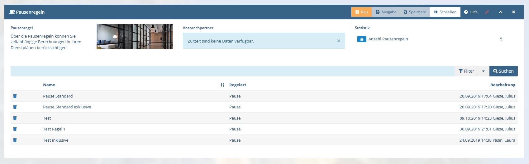Create a new rule with Neu
Screen dimensions: 529x164
click(362, 12)
